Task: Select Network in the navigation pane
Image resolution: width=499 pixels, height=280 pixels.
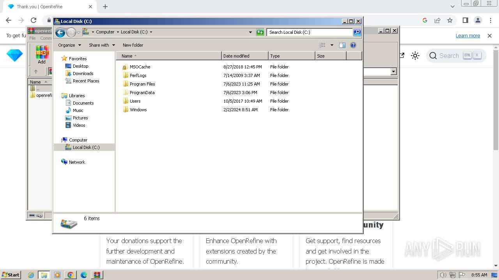Action: pyautogui.click(x=77, y=162)
